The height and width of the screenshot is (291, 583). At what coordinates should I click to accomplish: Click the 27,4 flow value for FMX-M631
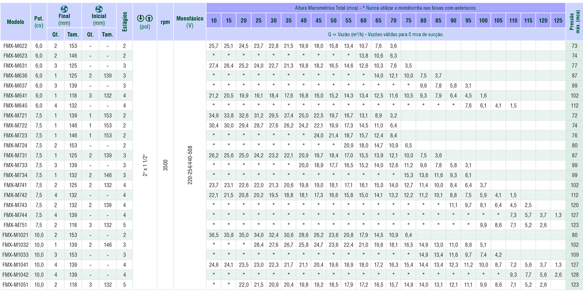click(214, 66)
